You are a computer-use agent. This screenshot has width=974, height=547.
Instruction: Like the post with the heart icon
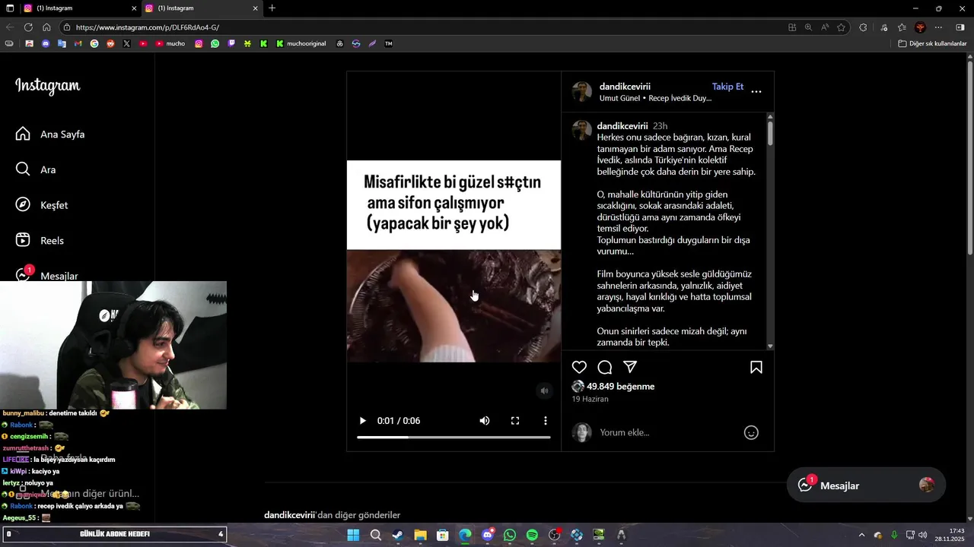click(579, 368)
